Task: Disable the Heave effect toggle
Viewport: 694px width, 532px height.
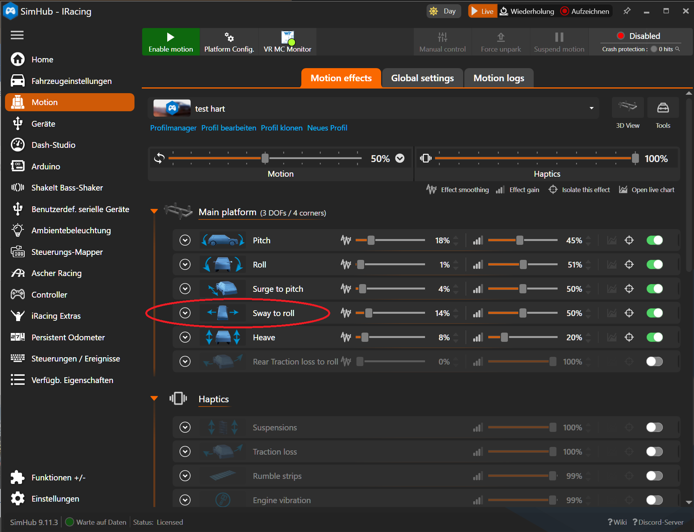Action: pos(654,337)
